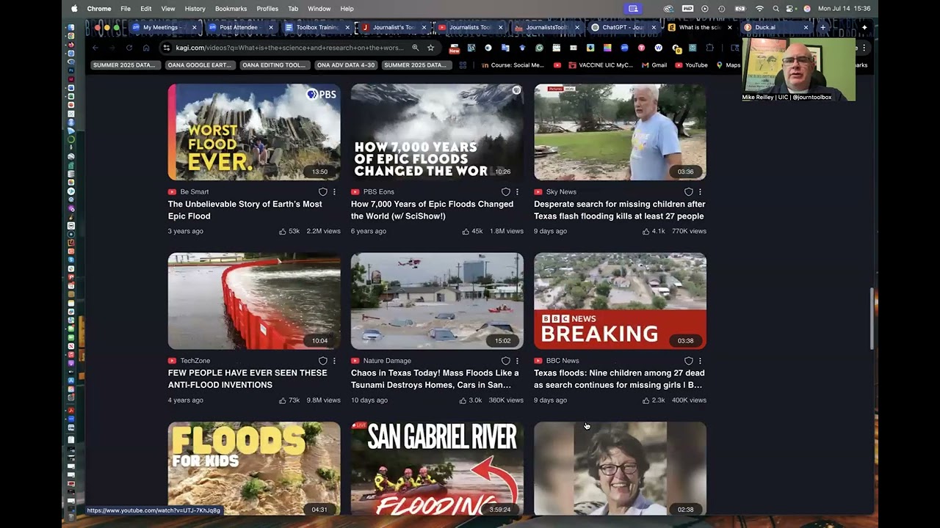940x528 pixels.
Task: Save the Nature Damage video with heart icon
Action: tap(505, 361)
